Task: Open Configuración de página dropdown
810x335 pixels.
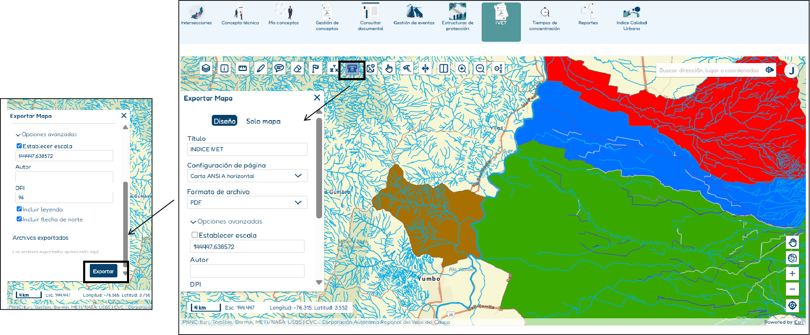Action: (247, 176)
